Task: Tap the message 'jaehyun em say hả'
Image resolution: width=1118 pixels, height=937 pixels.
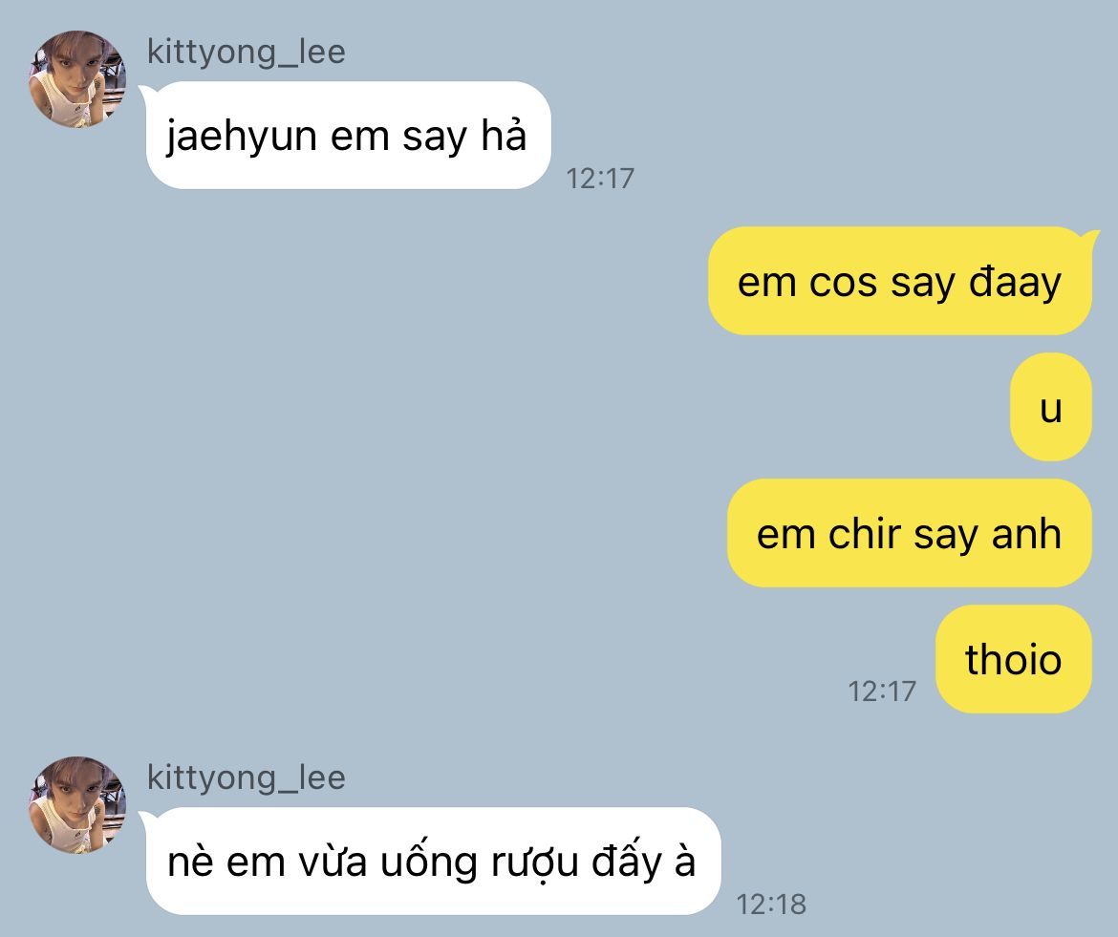Action: [348, 136]
